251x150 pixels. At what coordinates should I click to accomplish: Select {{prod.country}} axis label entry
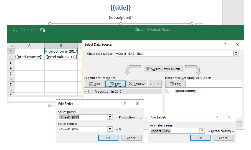(186, 91)
